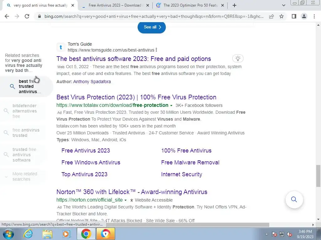Select Chrome icon on taskbar

coord(86,234)
